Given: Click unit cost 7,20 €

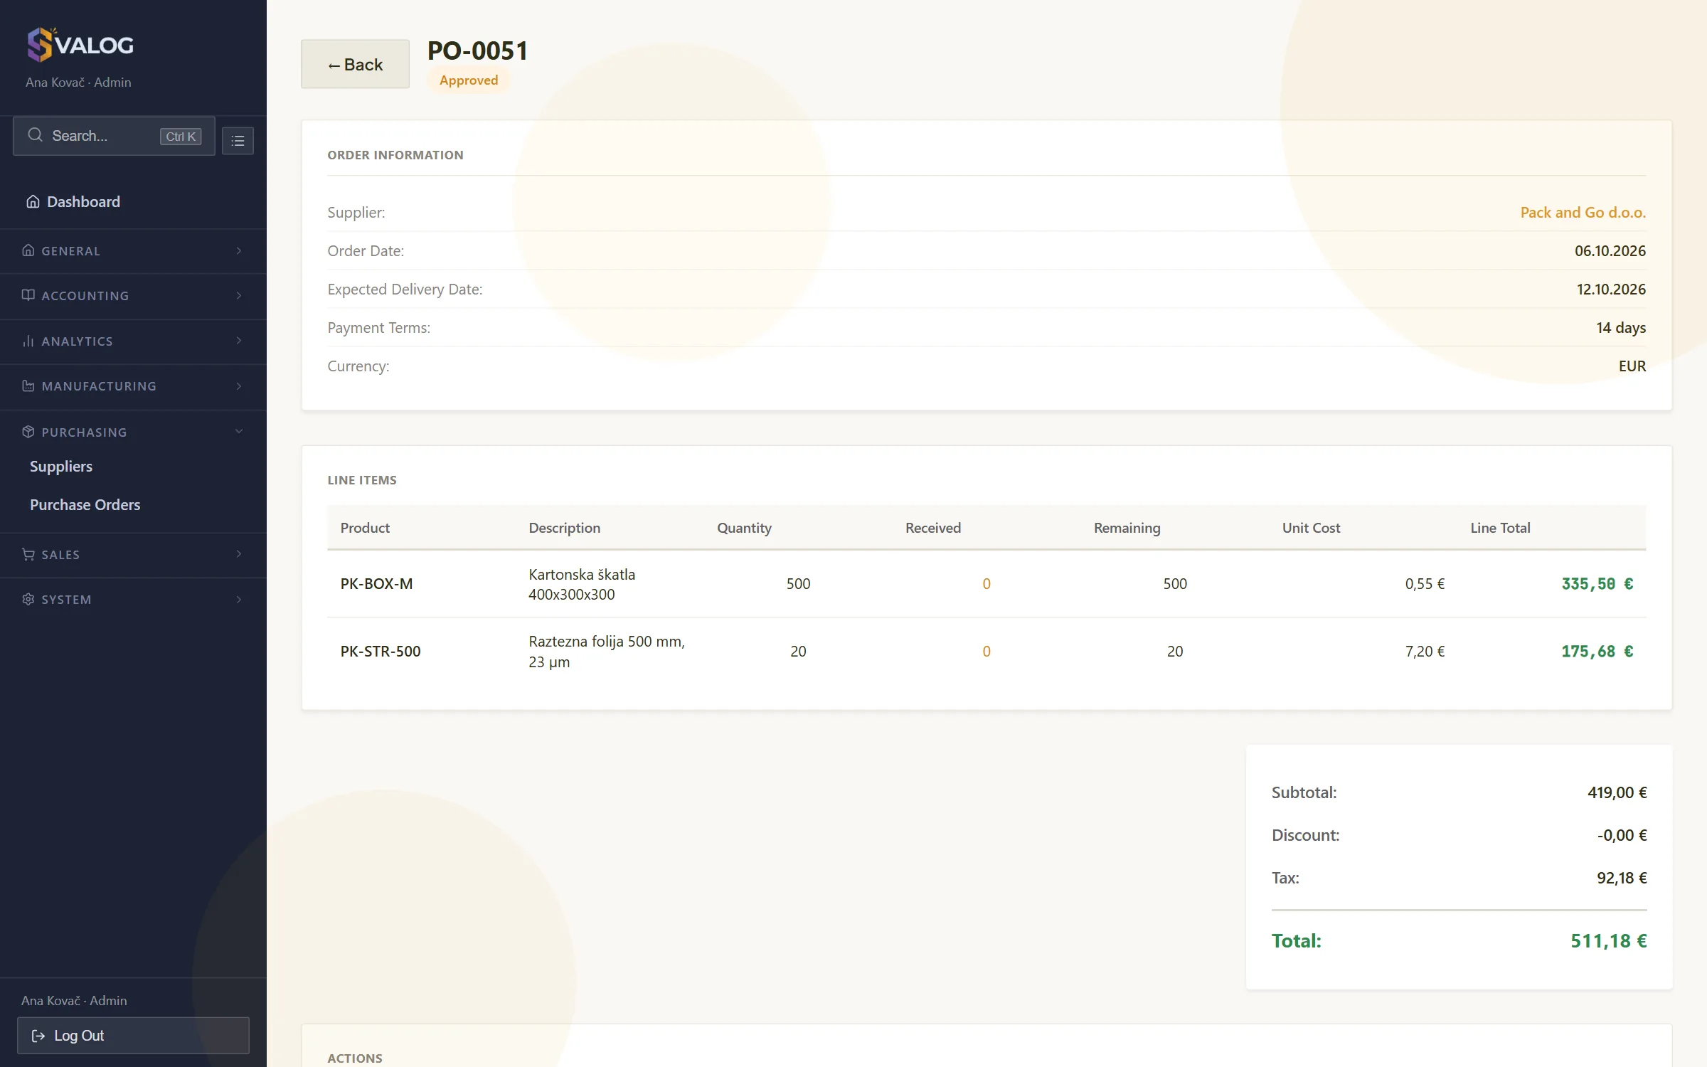Looking at the screenshot, I should 1425,652.
